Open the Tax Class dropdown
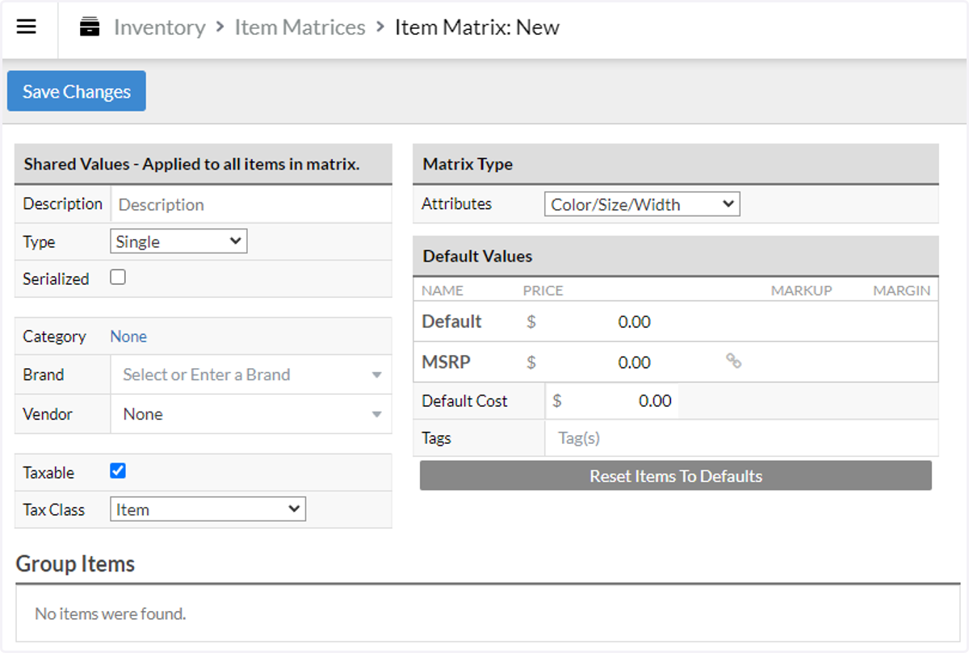The image size is (969, 653). 208,509
